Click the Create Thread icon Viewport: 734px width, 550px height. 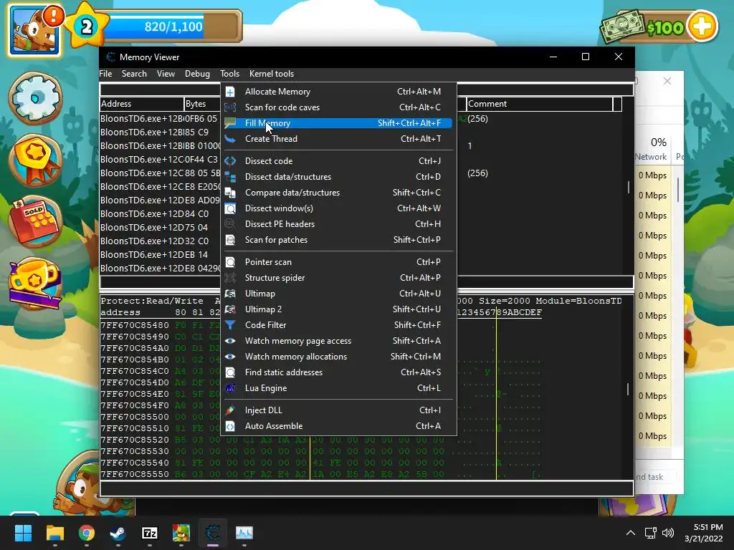point(230,139)
